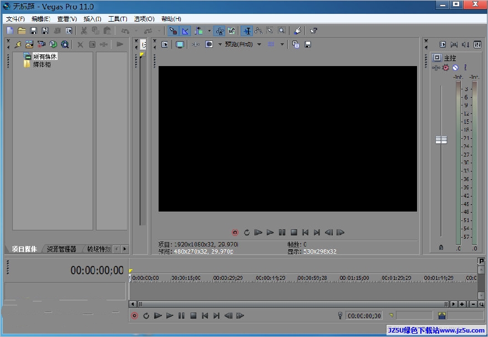Viewport: 488px width, 337px height.
Task: Zoom out timeline with minus button
Action: (474, 304)
